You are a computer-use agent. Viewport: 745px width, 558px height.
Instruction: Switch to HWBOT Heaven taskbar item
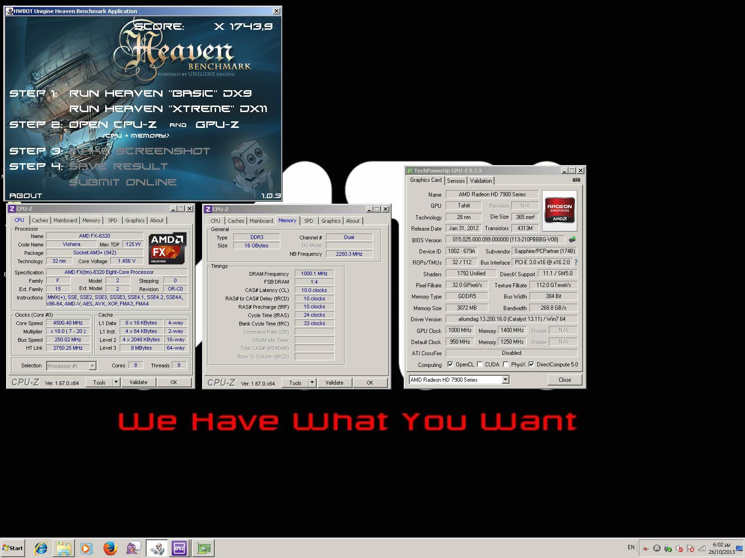point(157,548)
